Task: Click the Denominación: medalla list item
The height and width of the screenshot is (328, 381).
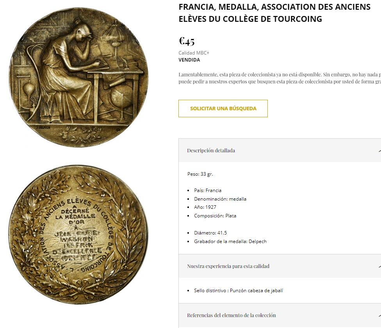Action: [220, 199]
